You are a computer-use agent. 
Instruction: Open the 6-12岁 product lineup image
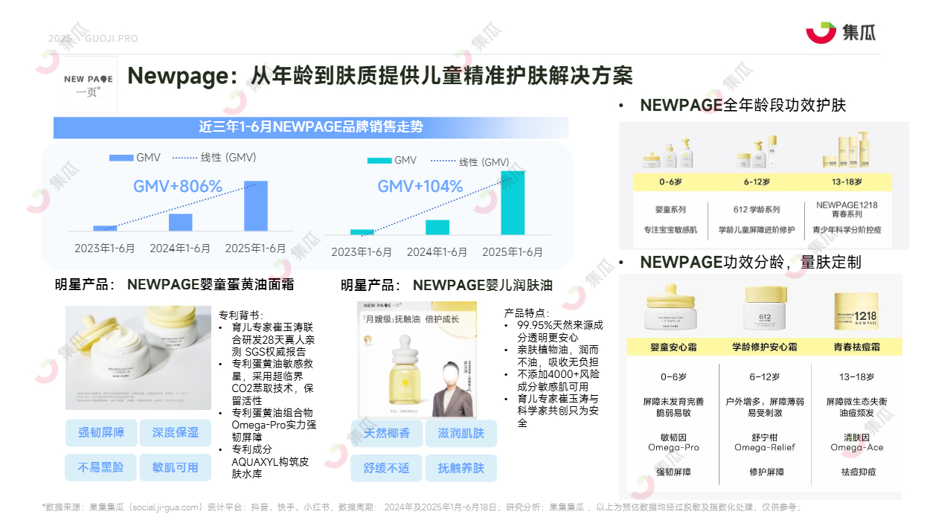(756, 152)
